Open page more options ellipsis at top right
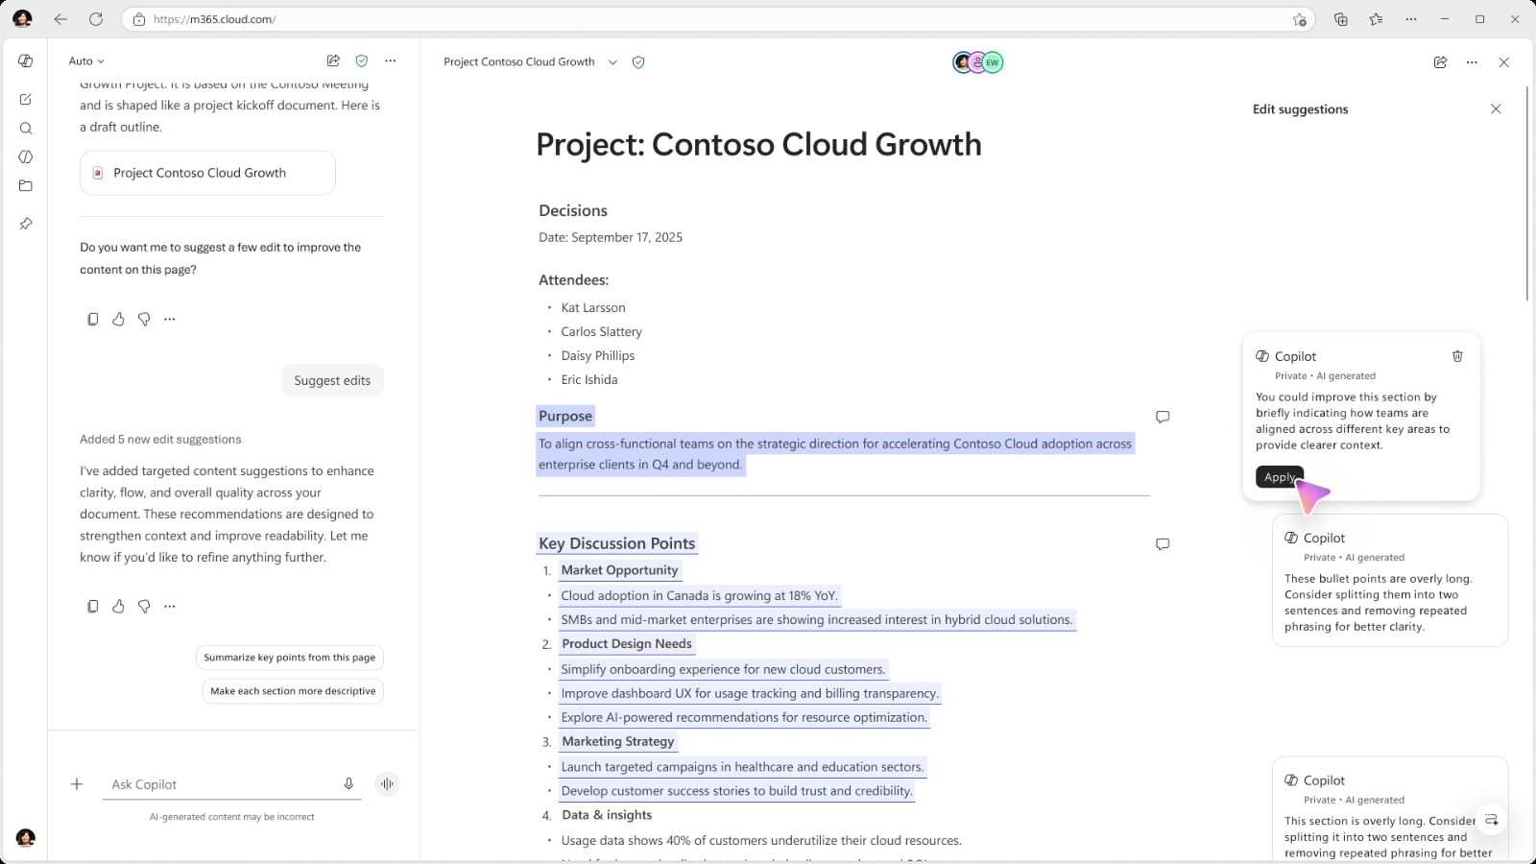The image size is (1536, 864). pyautogui.click(x=1472, y=61)
